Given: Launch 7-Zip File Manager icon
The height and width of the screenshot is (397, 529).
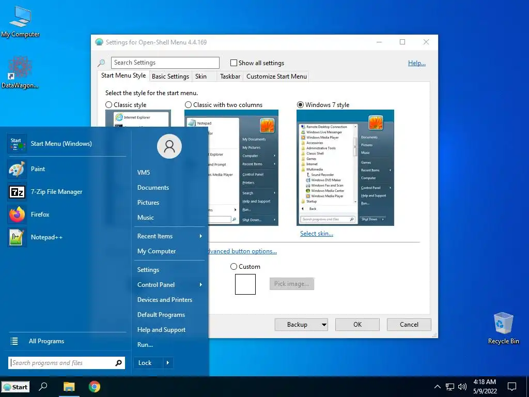Looking at the screenshot, I should click(17, 192).
